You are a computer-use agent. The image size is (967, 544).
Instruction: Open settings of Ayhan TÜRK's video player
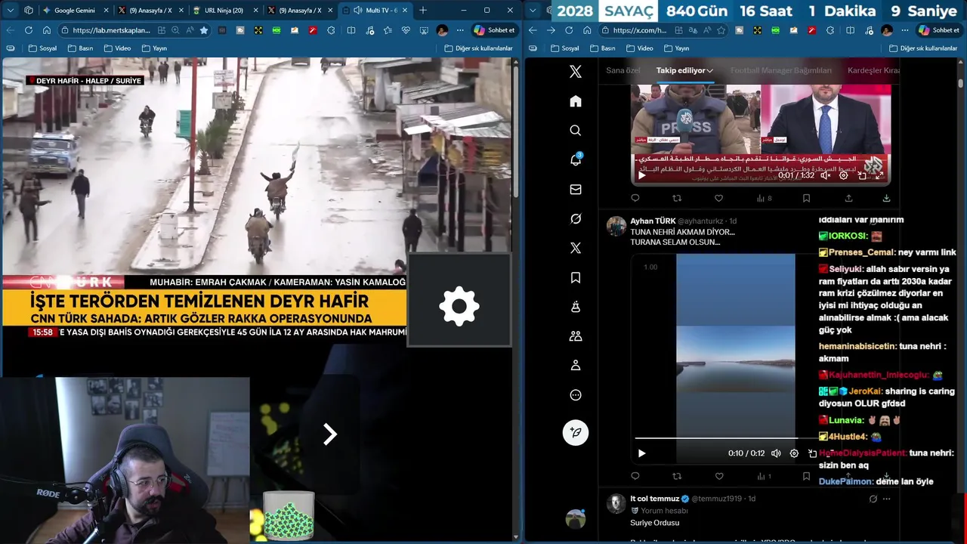(x=794, y=453)
